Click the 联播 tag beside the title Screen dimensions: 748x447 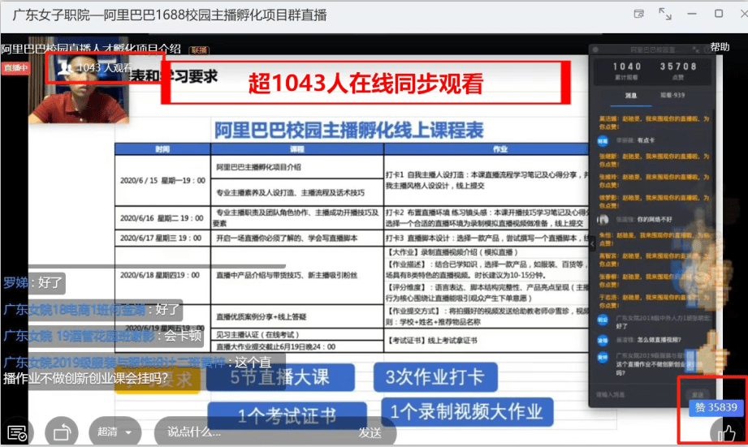coord(199,49)
